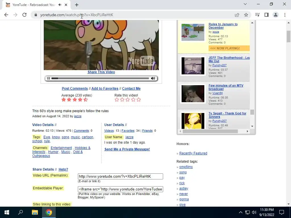Open JEFF The Brotherhood video thumbnail
This screenshot has height=218, width=291.
193,66
